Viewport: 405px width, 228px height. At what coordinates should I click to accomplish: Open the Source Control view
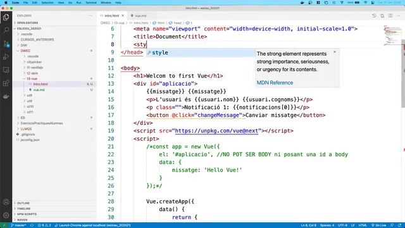tap(6, 44)
